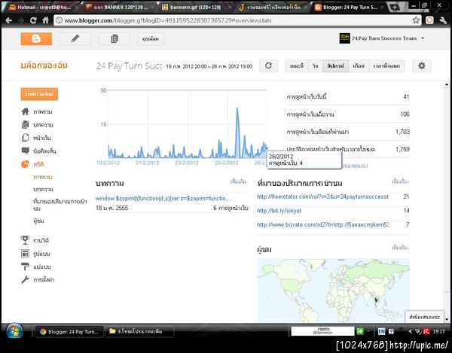Click the orange New post button
452x353 pixels.
(x=39, y=94)
